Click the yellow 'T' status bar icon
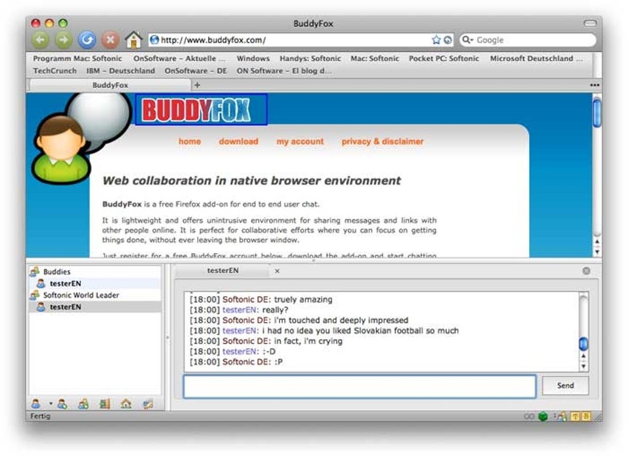Viewport: 628px width, 457px height. click(x=575, y=416)
